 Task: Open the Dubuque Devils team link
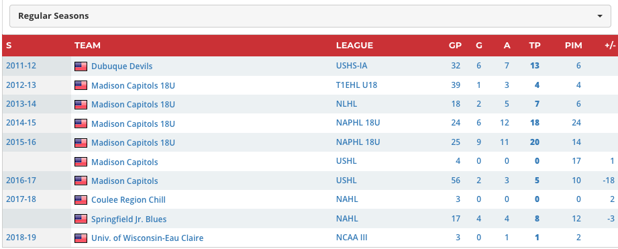point(121,66)
